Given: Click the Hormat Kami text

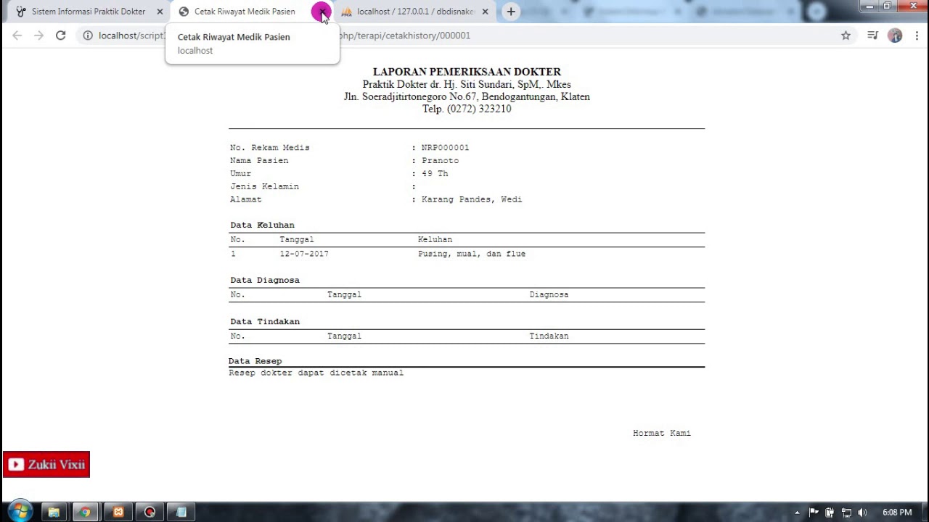Looking at the screenshot, I should pos(662,434).
